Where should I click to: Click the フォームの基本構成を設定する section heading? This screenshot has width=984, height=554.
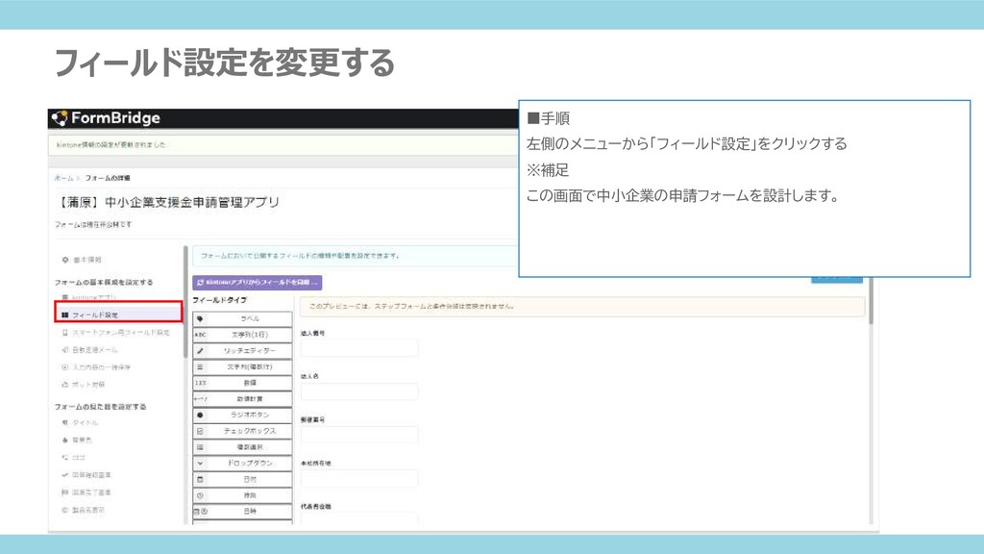104,282
